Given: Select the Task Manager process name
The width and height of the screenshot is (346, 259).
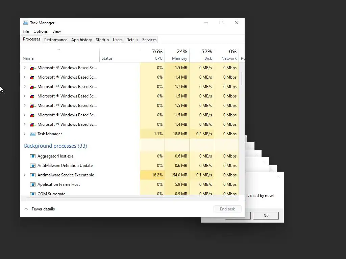Looking at the screenshot, I should [x=50, y=134].
